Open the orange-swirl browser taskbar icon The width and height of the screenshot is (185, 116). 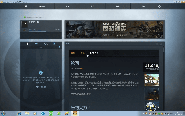67,113
